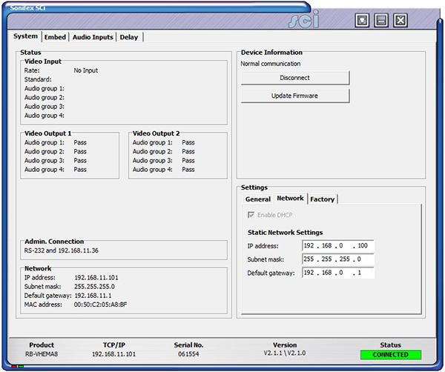
Task: Minimize the Sonifex SCi window
Action: 381,20
